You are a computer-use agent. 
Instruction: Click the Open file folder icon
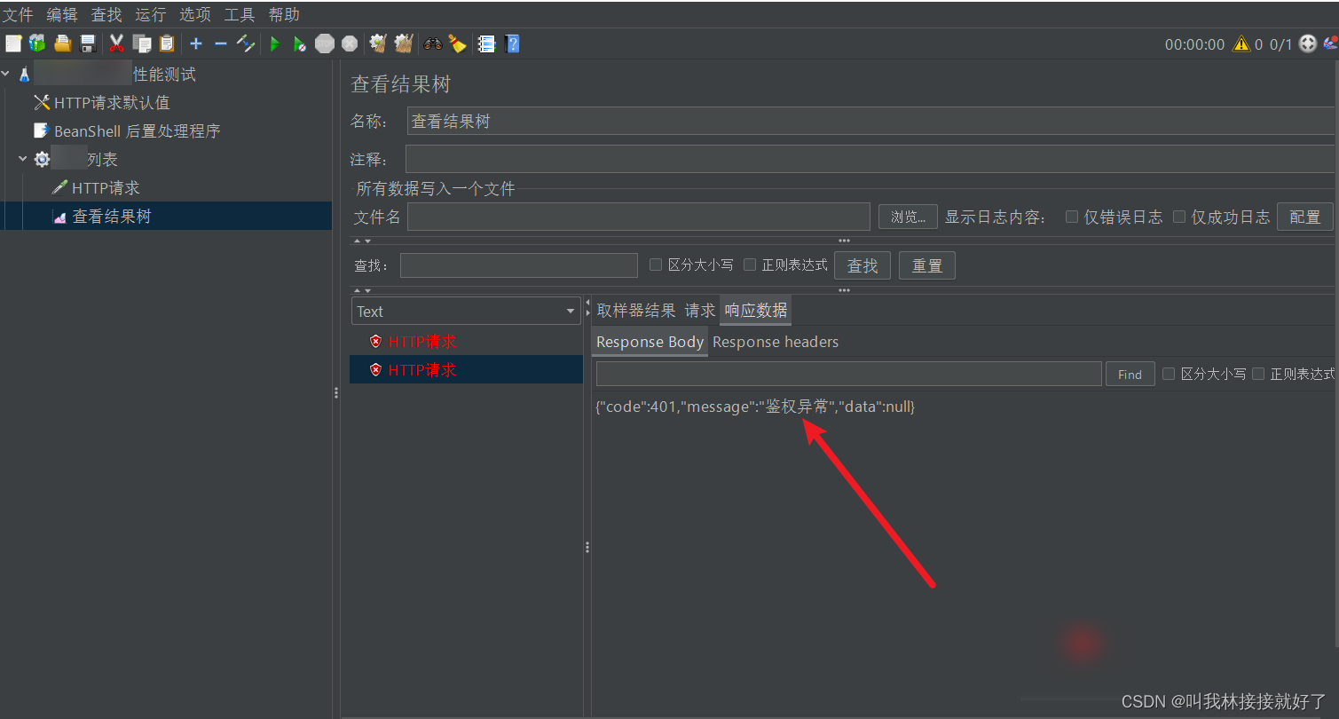pos(62,43)
